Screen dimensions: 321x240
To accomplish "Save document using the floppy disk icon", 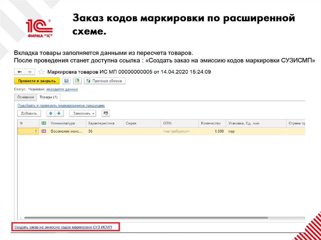I will 66,81.
